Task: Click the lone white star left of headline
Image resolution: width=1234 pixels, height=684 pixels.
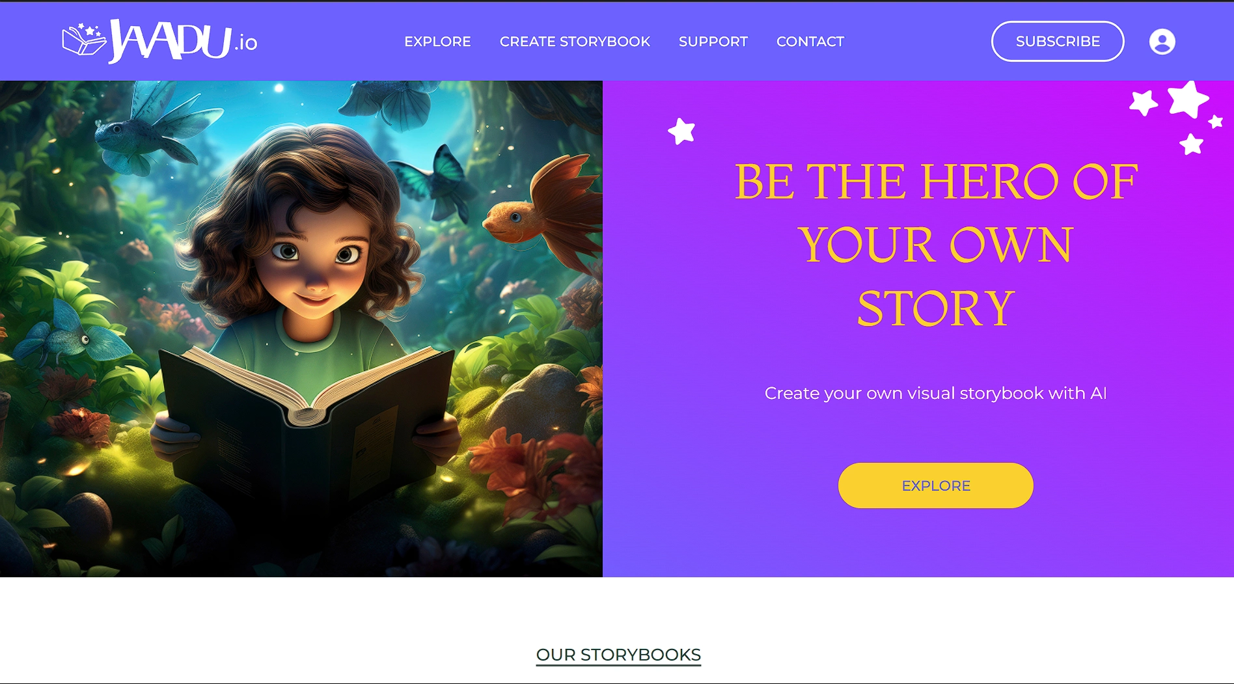Action: click(x=681, y=131)
